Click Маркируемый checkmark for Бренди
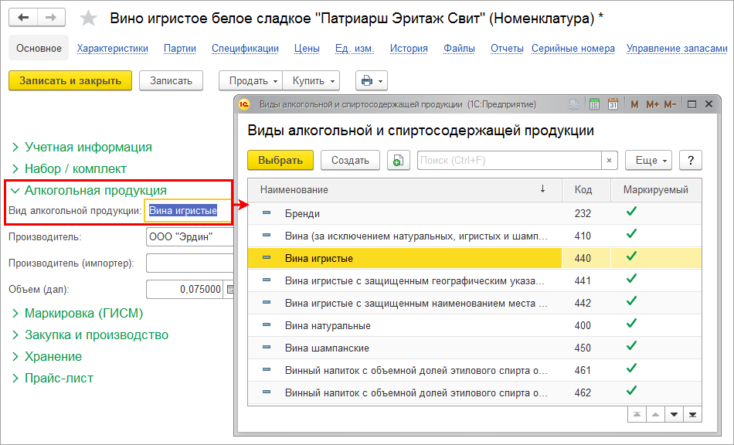This screenshot has height=445, width=734. click(631, 212)
